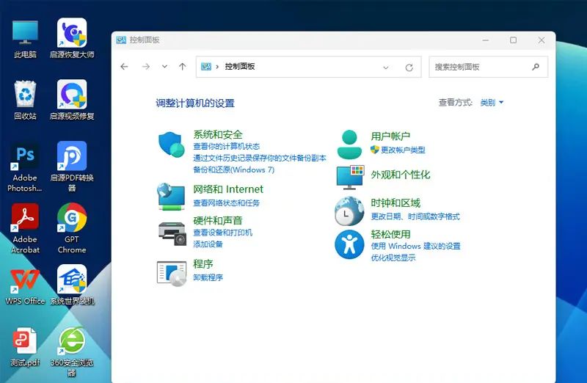Open 通过文件历史记录保存你的文件备份副本 link

pyautogui.click(x=260, y=158)
